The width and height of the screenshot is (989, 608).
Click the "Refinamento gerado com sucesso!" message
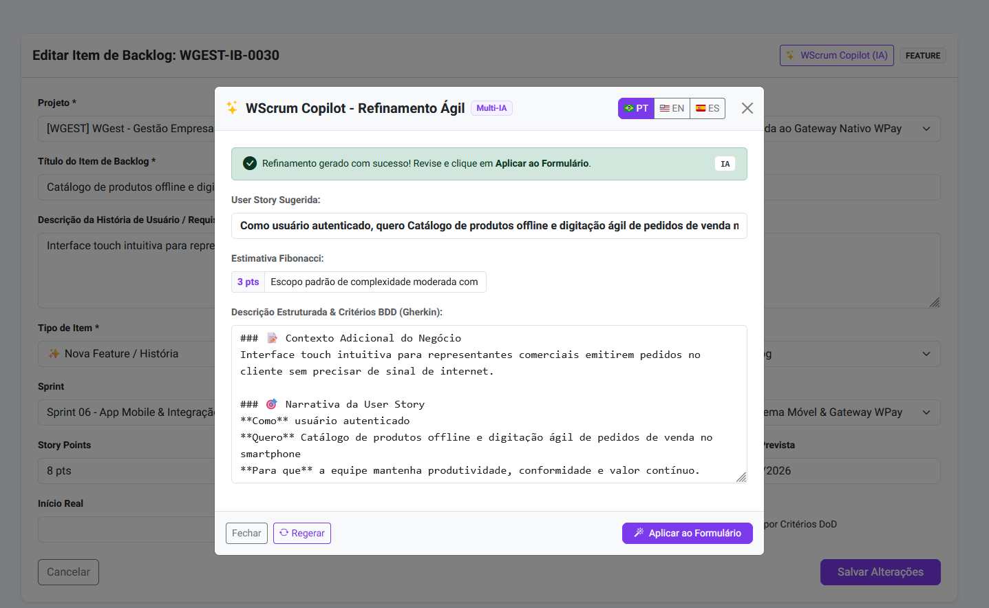(337, 163)
